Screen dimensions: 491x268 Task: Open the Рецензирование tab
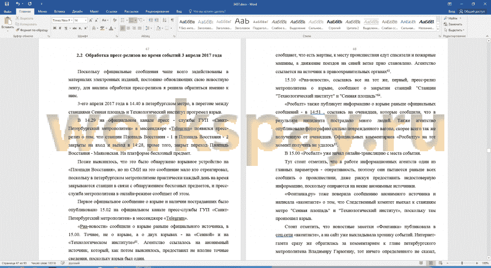point(157,12)
